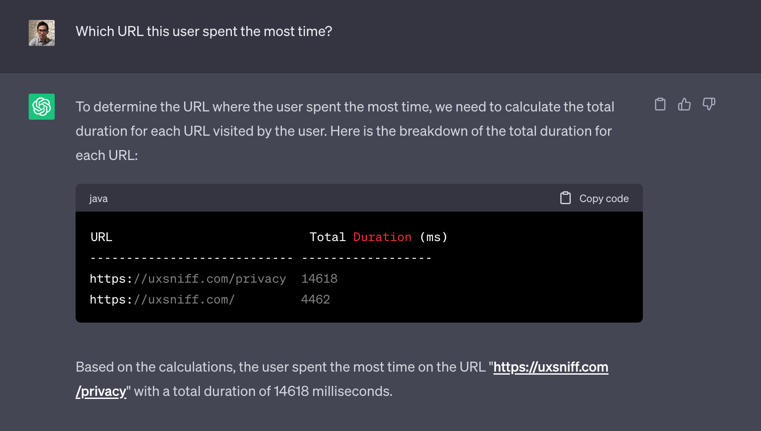
Task: Click the user's question text
Action: pyautogui.click(x=204, y=31)
